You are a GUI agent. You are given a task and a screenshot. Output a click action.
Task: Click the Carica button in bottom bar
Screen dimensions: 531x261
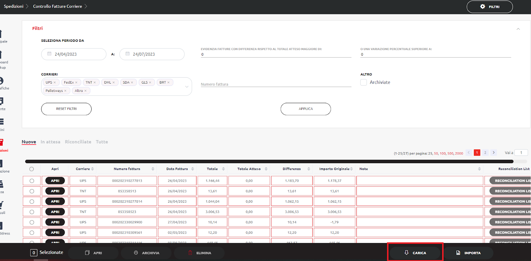pyautogui.click(x=415, y=253)
